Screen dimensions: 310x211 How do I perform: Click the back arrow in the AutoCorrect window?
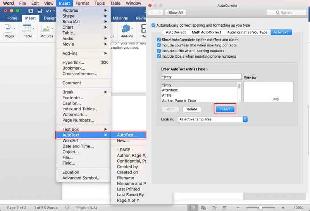[x=152, y=12]
